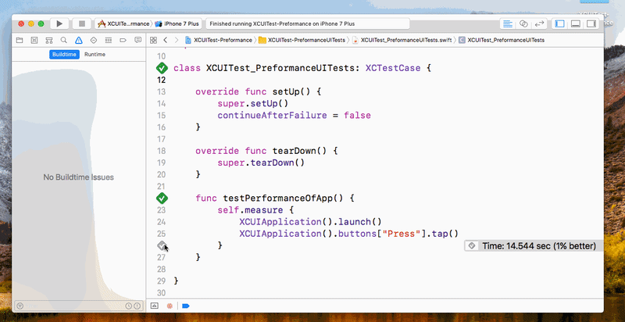
Task: Open XCUITest_PreformanceUITests.swift in jump bar
Action: [402, 40]
